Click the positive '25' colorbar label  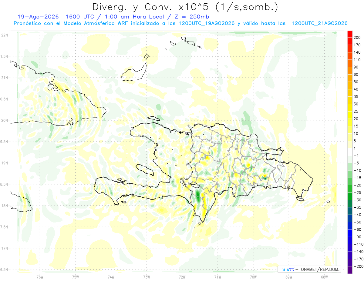pos(356,111)
